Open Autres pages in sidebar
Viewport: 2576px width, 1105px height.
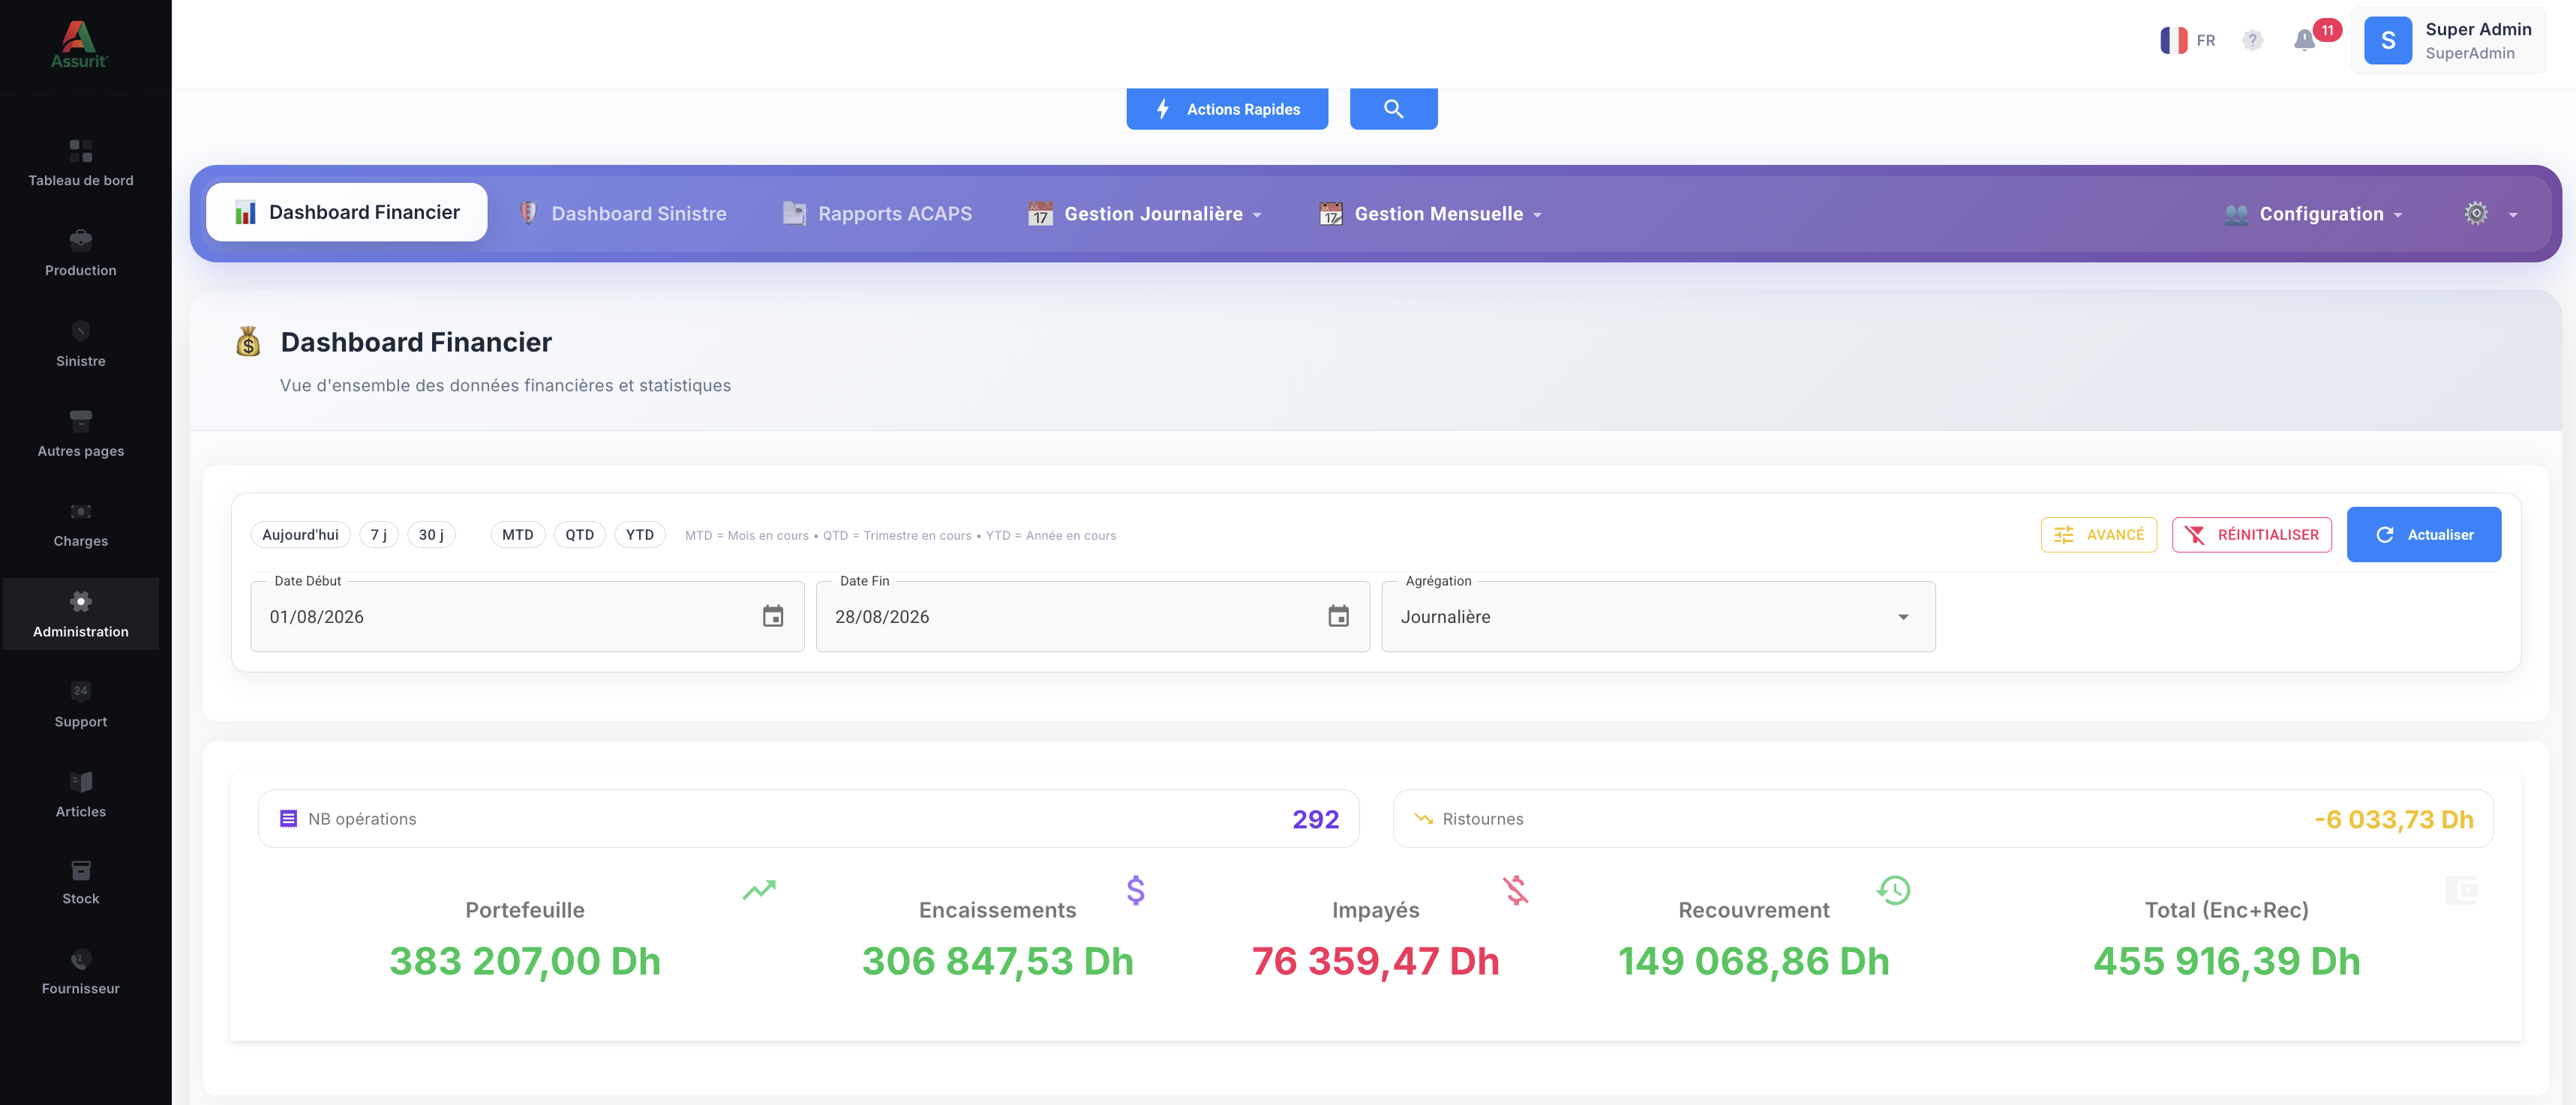80,435
